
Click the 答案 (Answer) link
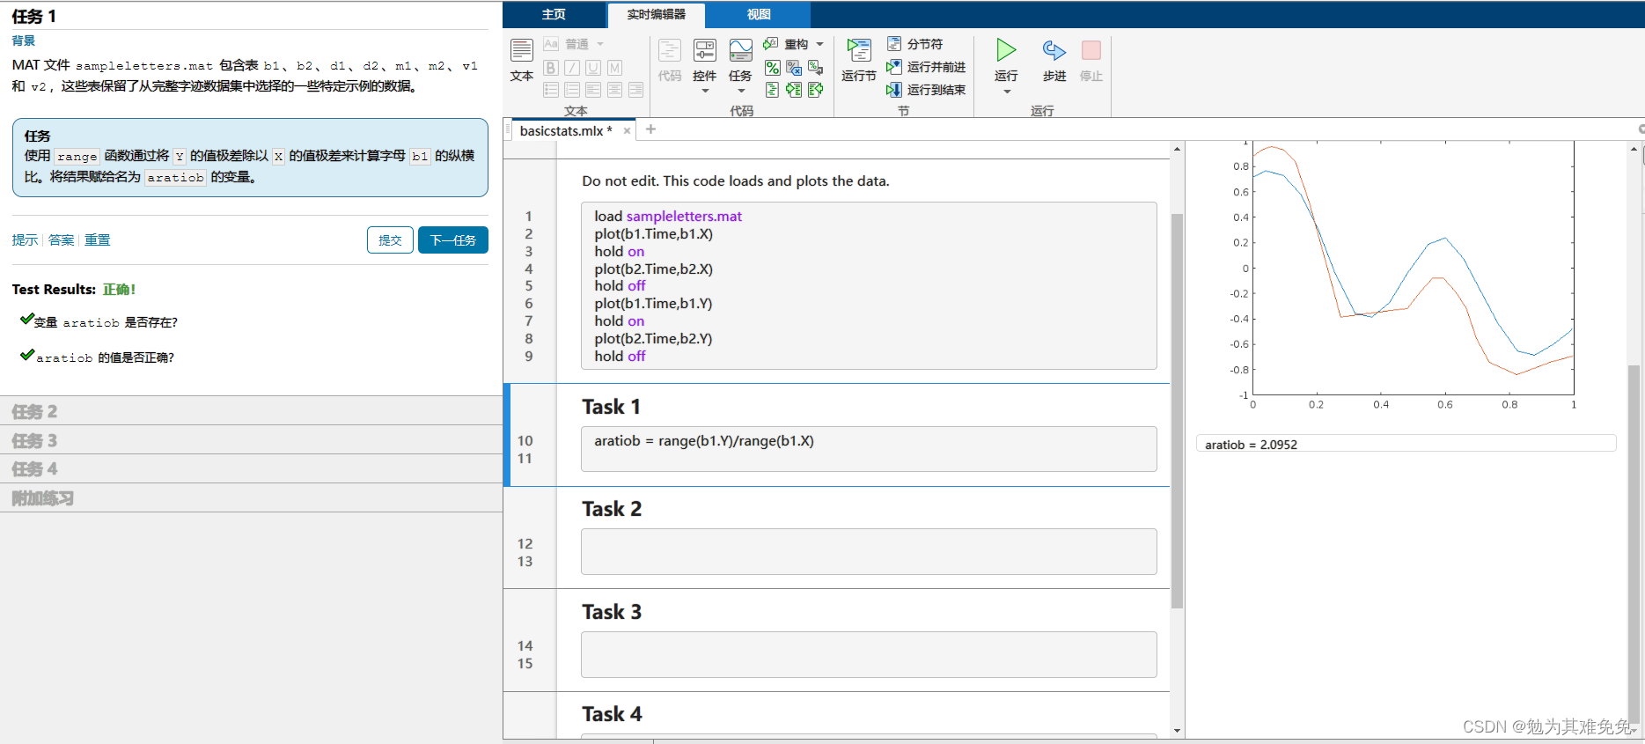tap(61, 240)
